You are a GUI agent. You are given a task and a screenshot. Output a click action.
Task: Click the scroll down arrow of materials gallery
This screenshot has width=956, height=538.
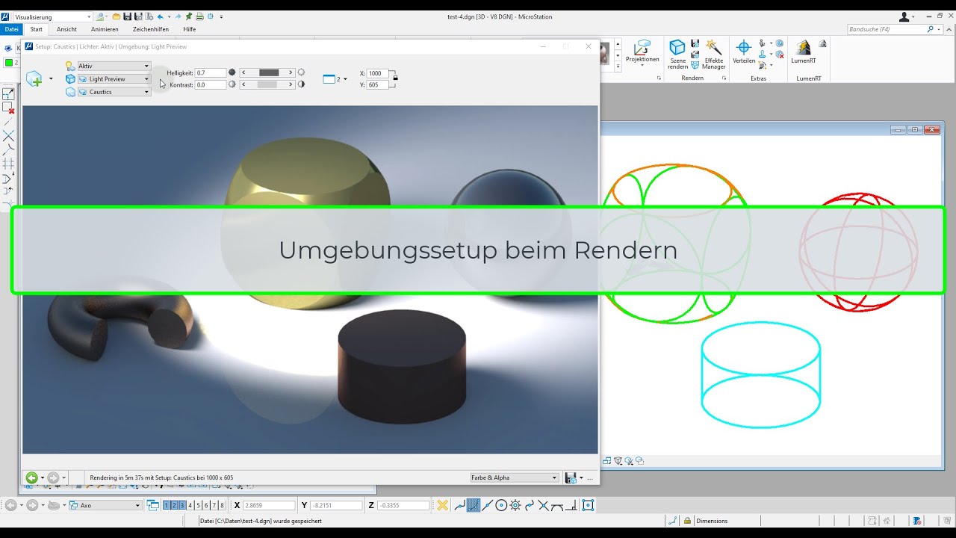click(x=618, y=56)
